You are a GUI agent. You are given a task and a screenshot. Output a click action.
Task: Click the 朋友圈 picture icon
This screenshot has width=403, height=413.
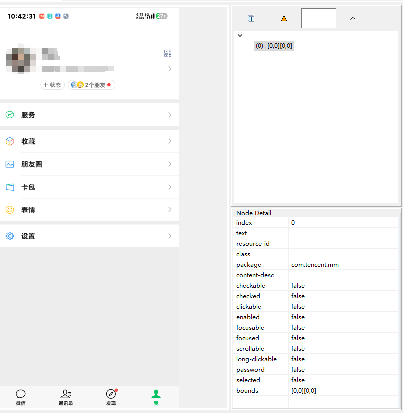pos(10,164)
